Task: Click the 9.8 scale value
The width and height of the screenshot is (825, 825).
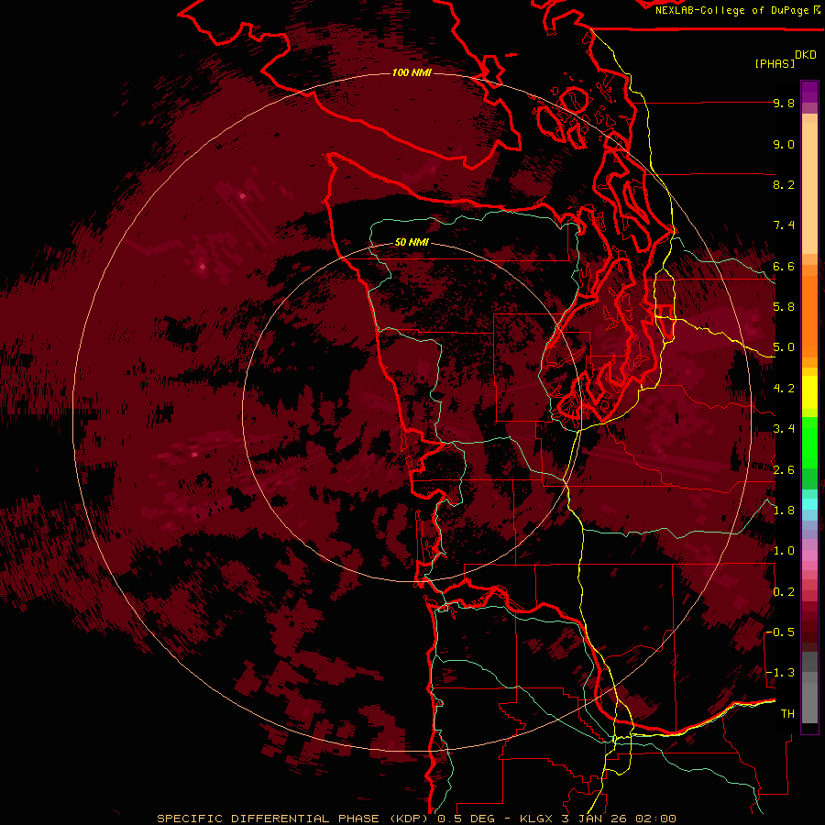Action: click(784, 103)
